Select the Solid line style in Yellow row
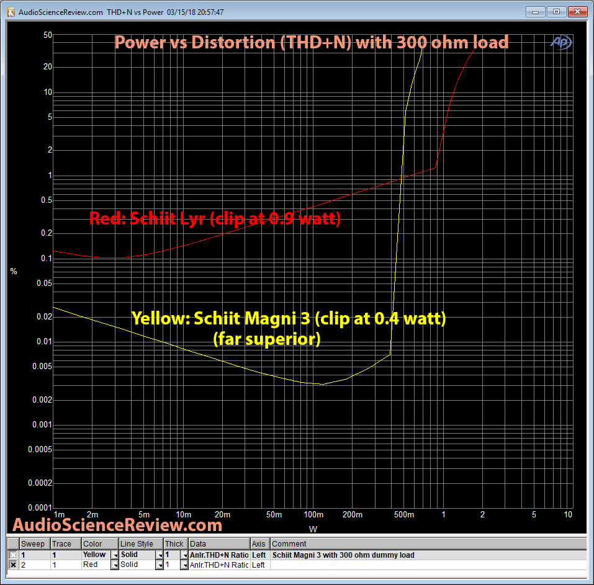Image resolution: width=594 pixels, height=585 pixels. [137, 555]
